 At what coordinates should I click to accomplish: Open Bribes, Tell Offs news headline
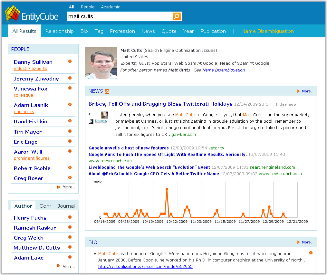160,104
